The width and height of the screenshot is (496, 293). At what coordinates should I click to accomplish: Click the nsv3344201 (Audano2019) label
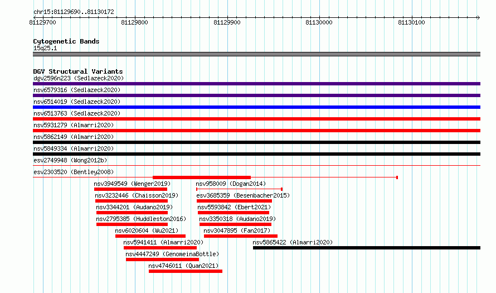coord(134,207)
